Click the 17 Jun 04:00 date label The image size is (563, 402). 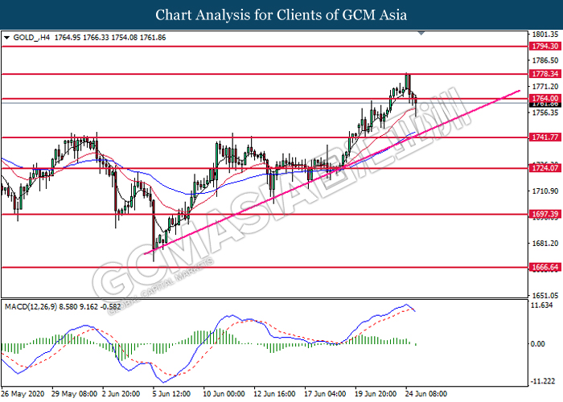[325, 394]
